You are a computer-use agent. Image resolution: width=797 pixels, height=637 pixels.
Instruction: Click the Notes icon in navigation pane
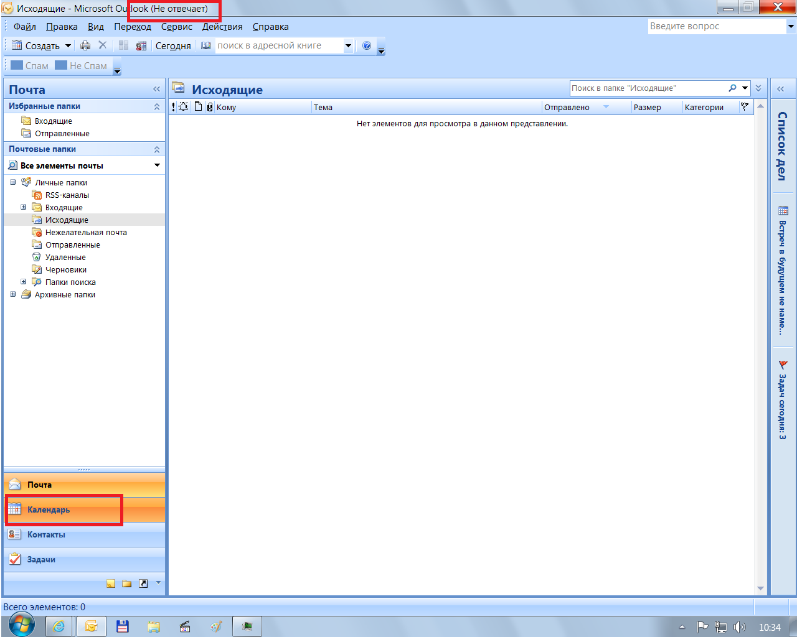[x=111, y=584]
